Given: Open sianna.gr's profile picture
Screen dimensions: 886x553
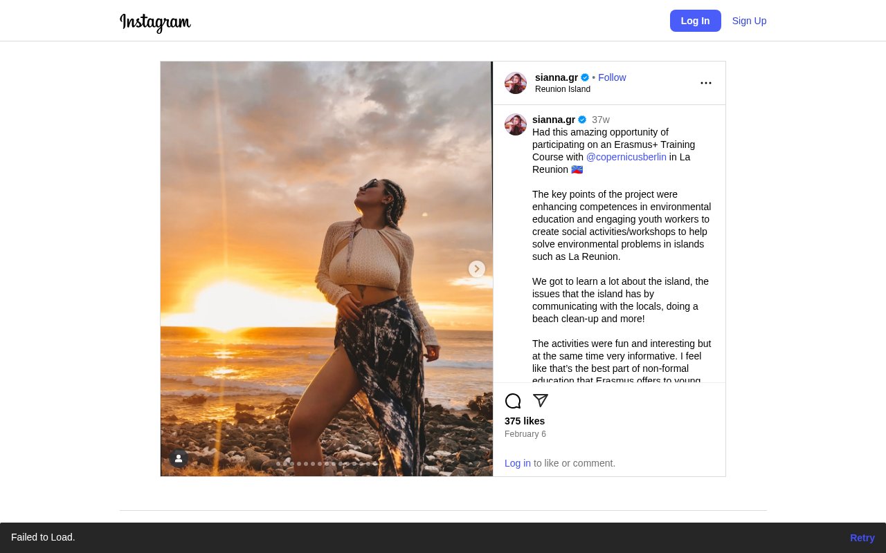Looking at the screenshot, I should tap(516, 83).
